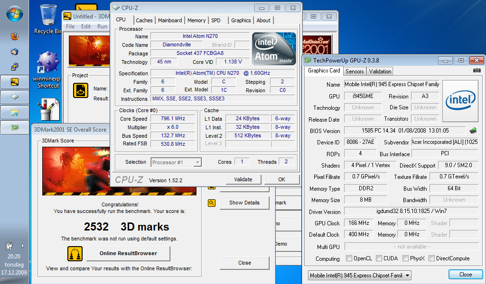Screen dimensions: 486x284
Task: Click the CPU-Z Validate button
Action: 243,179
